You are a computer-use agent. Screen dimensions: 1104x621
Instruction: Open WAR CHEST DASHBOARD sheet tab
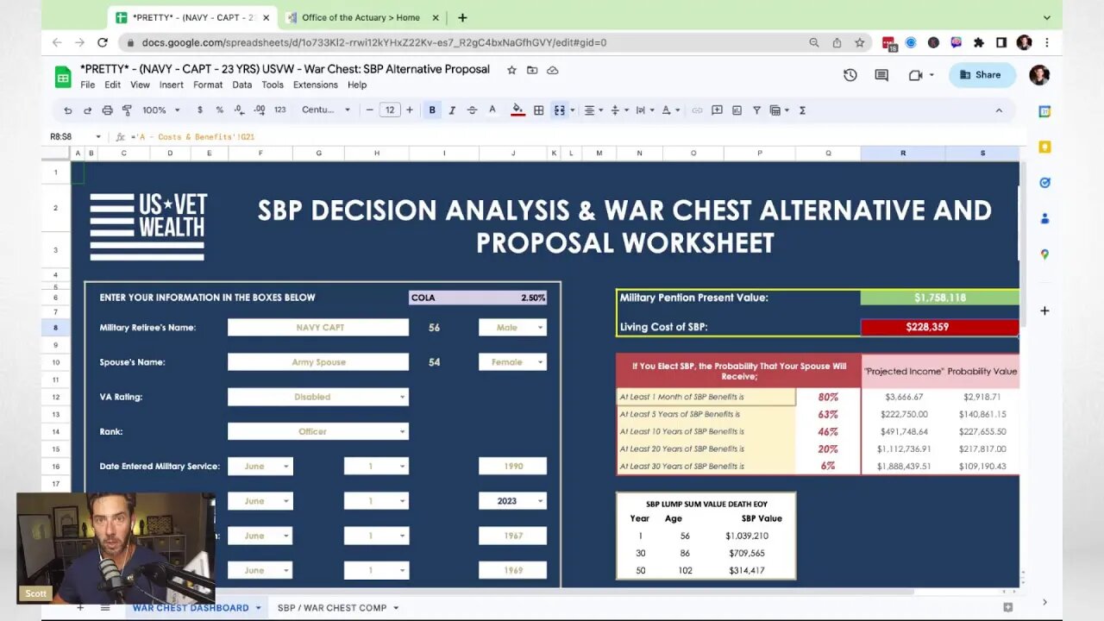coord(197,608)
